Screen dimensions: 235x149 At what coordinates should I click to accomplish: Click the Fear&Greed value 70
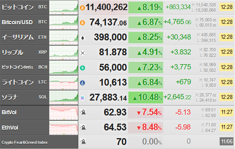pyautogui.click(x=122, y=142)
